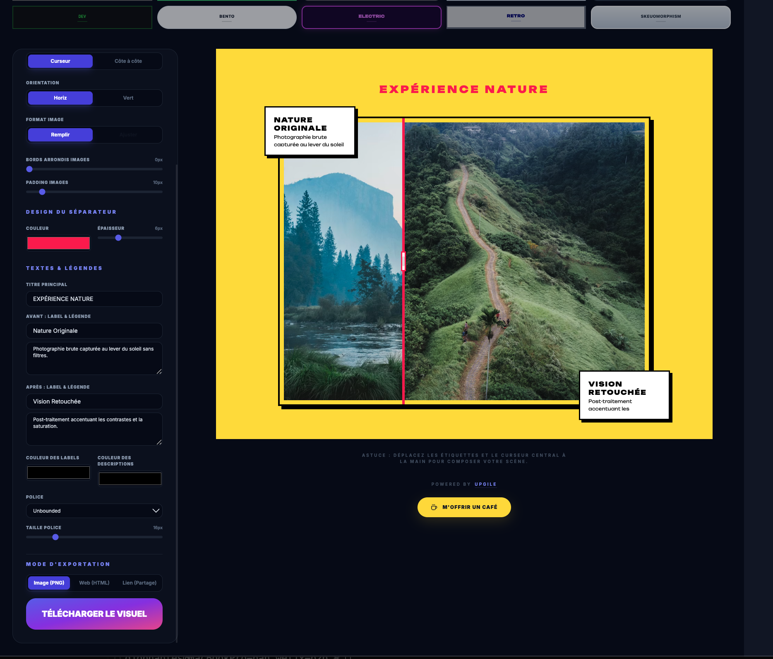Keep Remplir format active

pyautogui.click(x=60, y=134)
